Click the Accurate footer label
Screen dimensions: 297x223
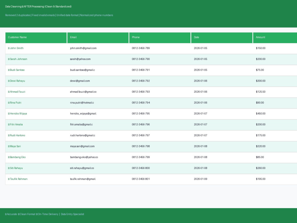click(x=11, y=214)
